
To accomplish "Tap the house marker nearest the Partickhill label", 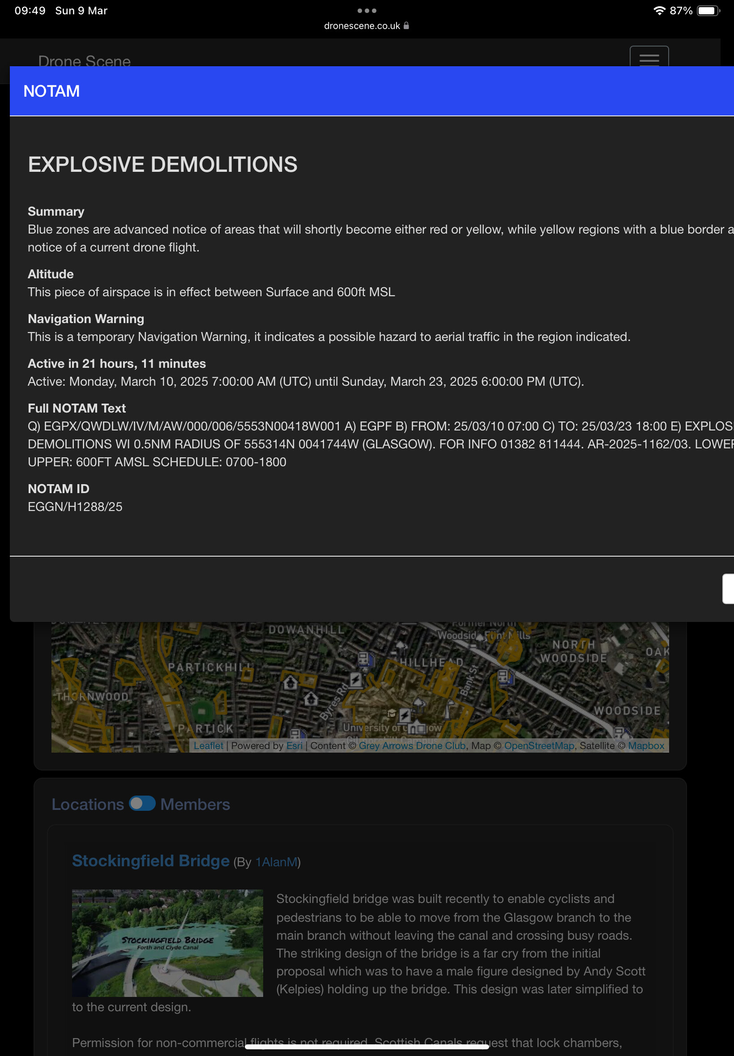I will (290, 683).
